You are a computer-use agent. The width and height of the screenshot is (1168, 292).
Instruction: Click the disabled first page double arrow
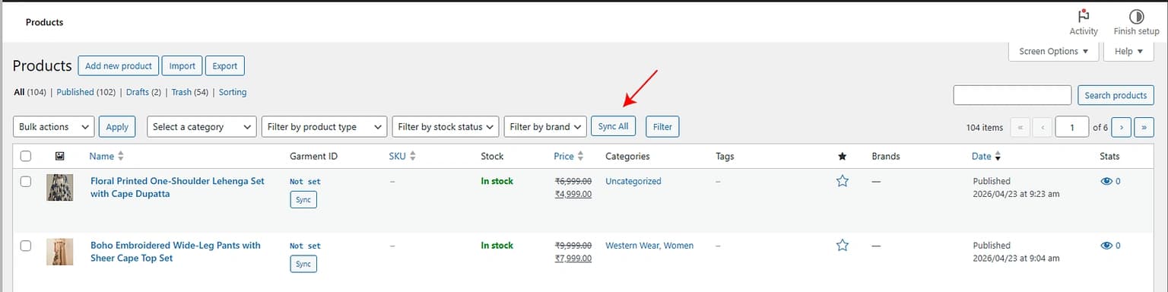point(1020,127)
